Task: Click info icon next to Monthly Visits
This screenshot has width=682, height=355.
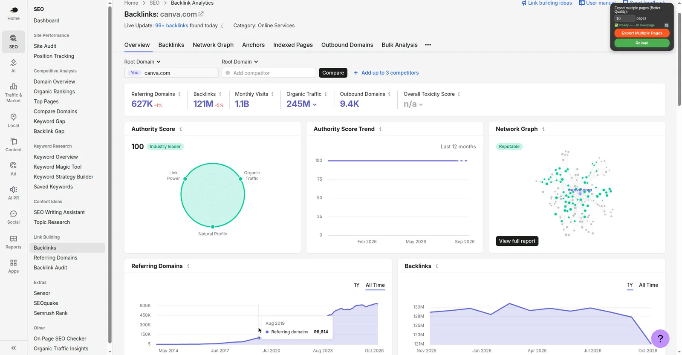Action: 272,94
